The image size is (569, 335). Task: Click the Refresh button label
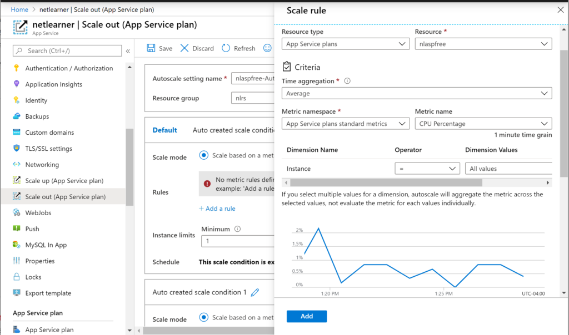[x=244, y=48]
